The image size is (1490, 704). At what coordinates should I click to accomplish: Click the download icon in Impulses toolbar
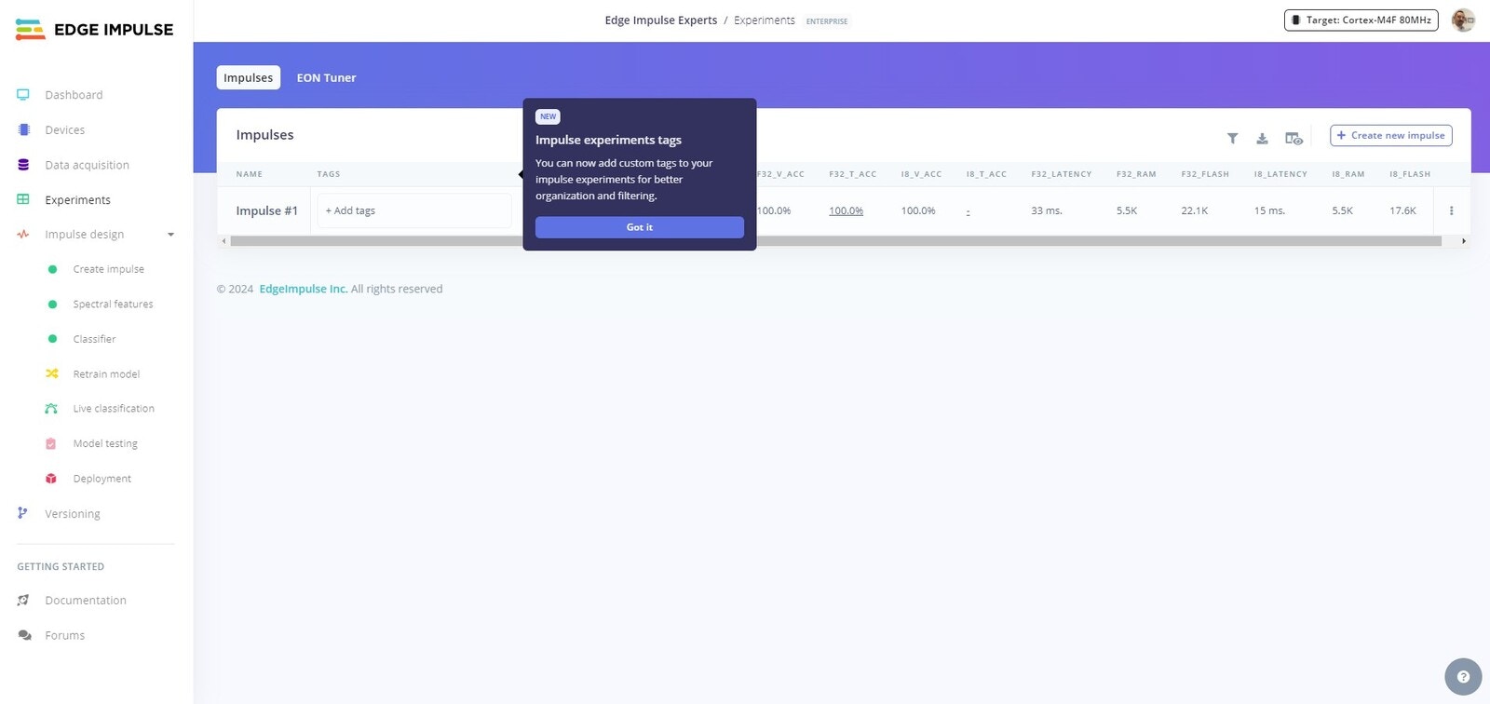click(x=1262, y=139)
